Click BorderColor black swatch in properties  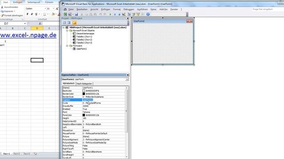84,94
